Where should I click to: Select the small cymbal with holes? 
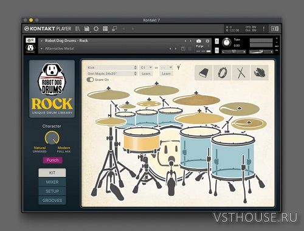click(x=149, y=103)
